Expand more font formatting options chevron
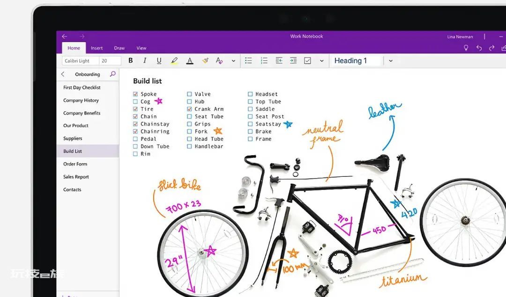The height and width of the screenshot is (297, 506). click(x=233, y=61)
